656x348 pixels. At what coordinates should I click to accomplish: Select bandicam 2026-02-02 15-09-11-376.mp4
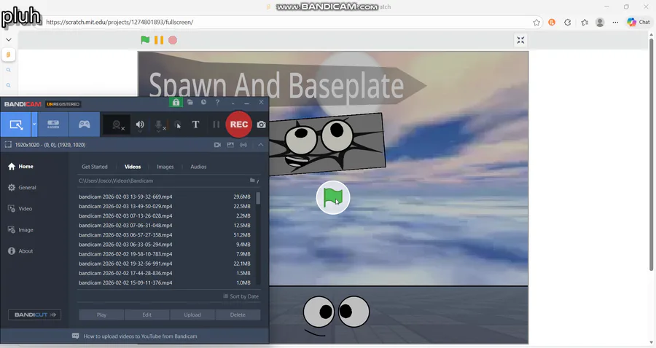pos(165,282)
